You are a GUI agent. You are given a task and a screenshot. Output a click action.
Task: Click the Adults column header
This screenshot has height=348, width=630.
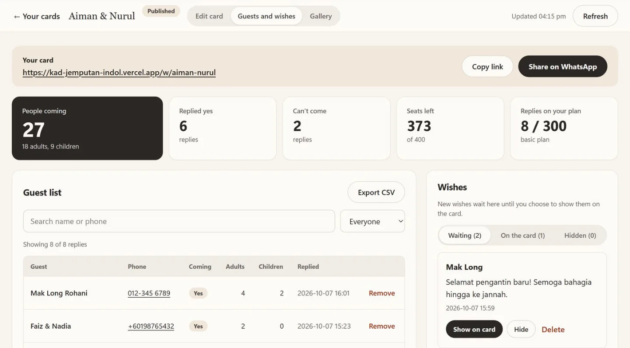click(x=235, y=266)
